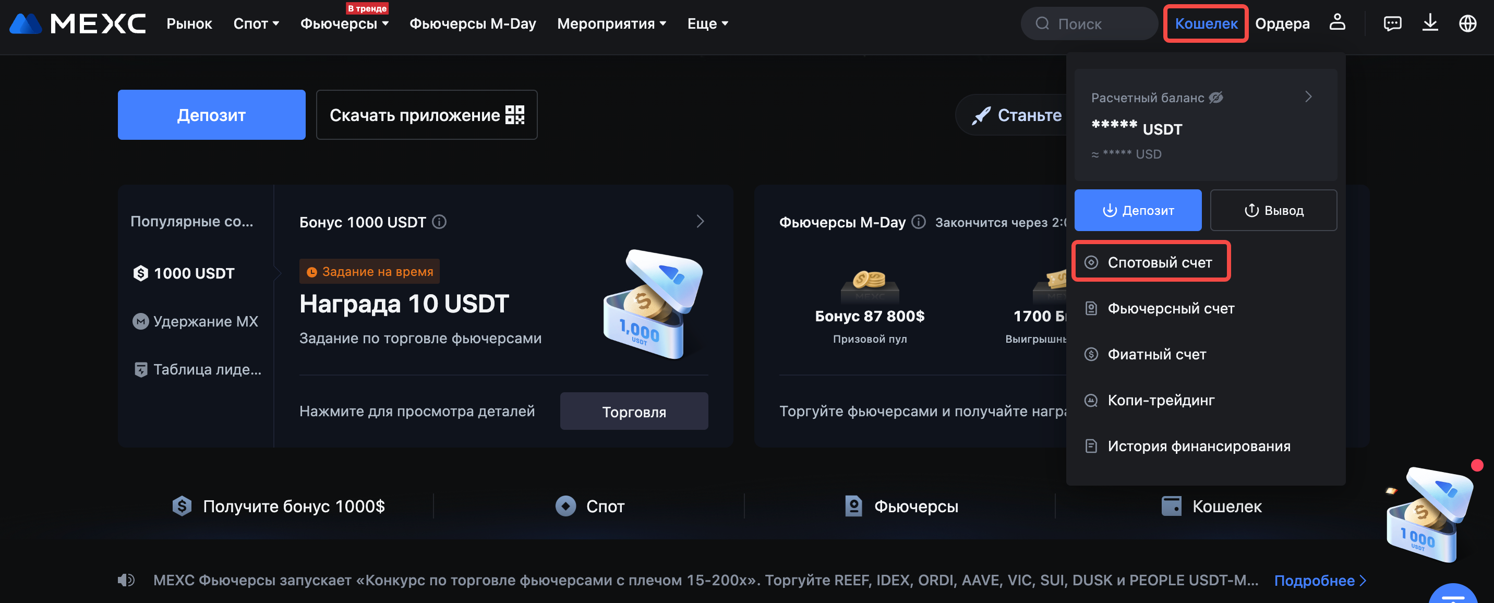
Task: Select Фьючерсный счет in wallet menu
Action: pos(1205,308)
